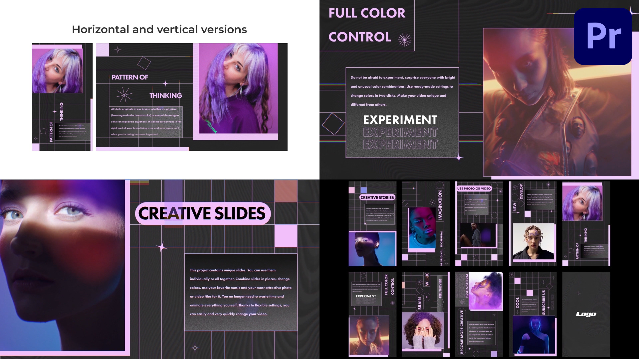Screen dimensions: 639x359
Task: Open the BRAINSTORM vertical slide thumbnail
Action: coord(479,314)
